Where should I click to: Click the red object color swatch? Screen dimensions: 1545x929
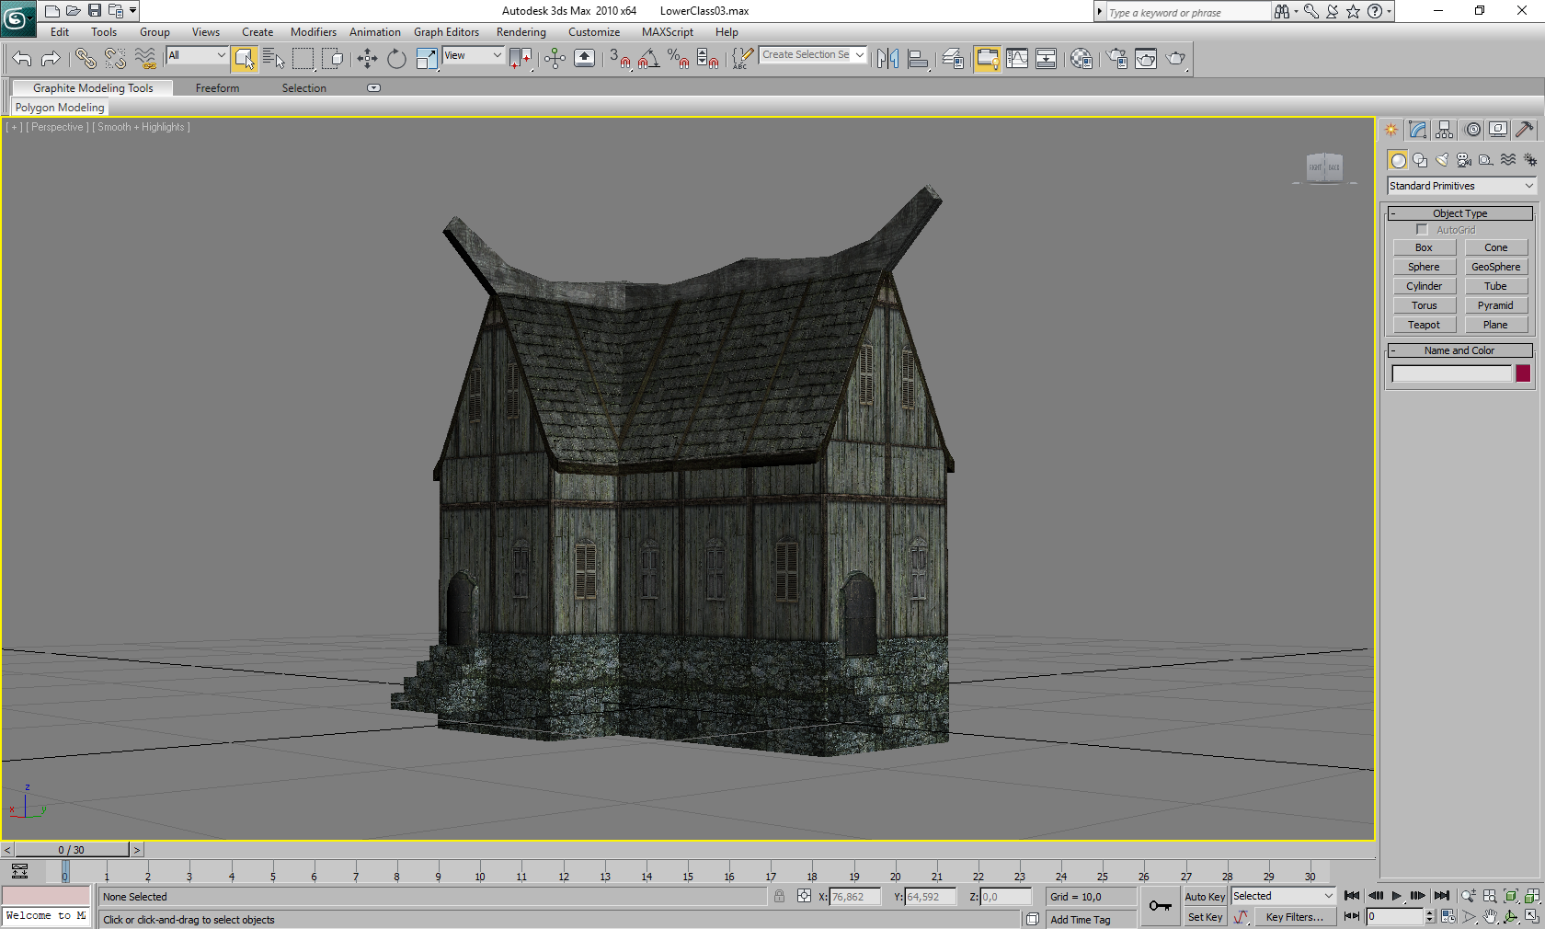point(1523,373)
